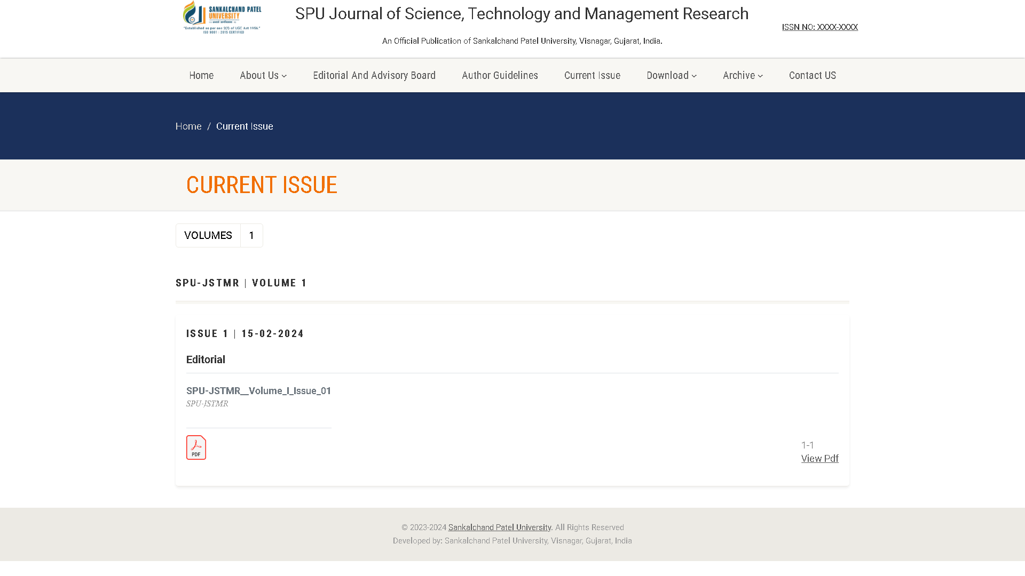The image size is (1025, 576).
Task: Click the Sankalchand Patel University logo
Action: click(x=222, y=18)
